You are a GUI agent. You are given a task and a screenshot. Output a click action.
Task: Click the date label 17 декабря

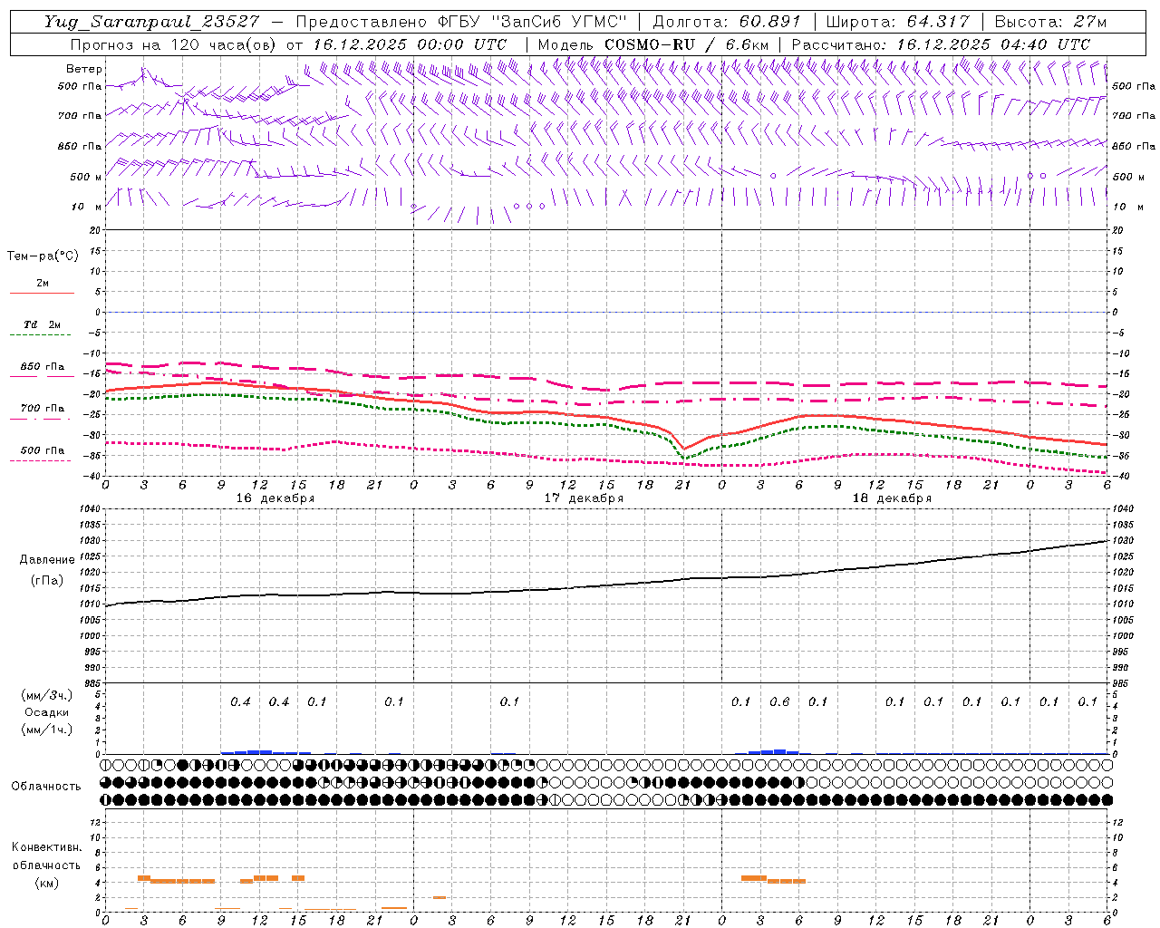coord(584,498)
